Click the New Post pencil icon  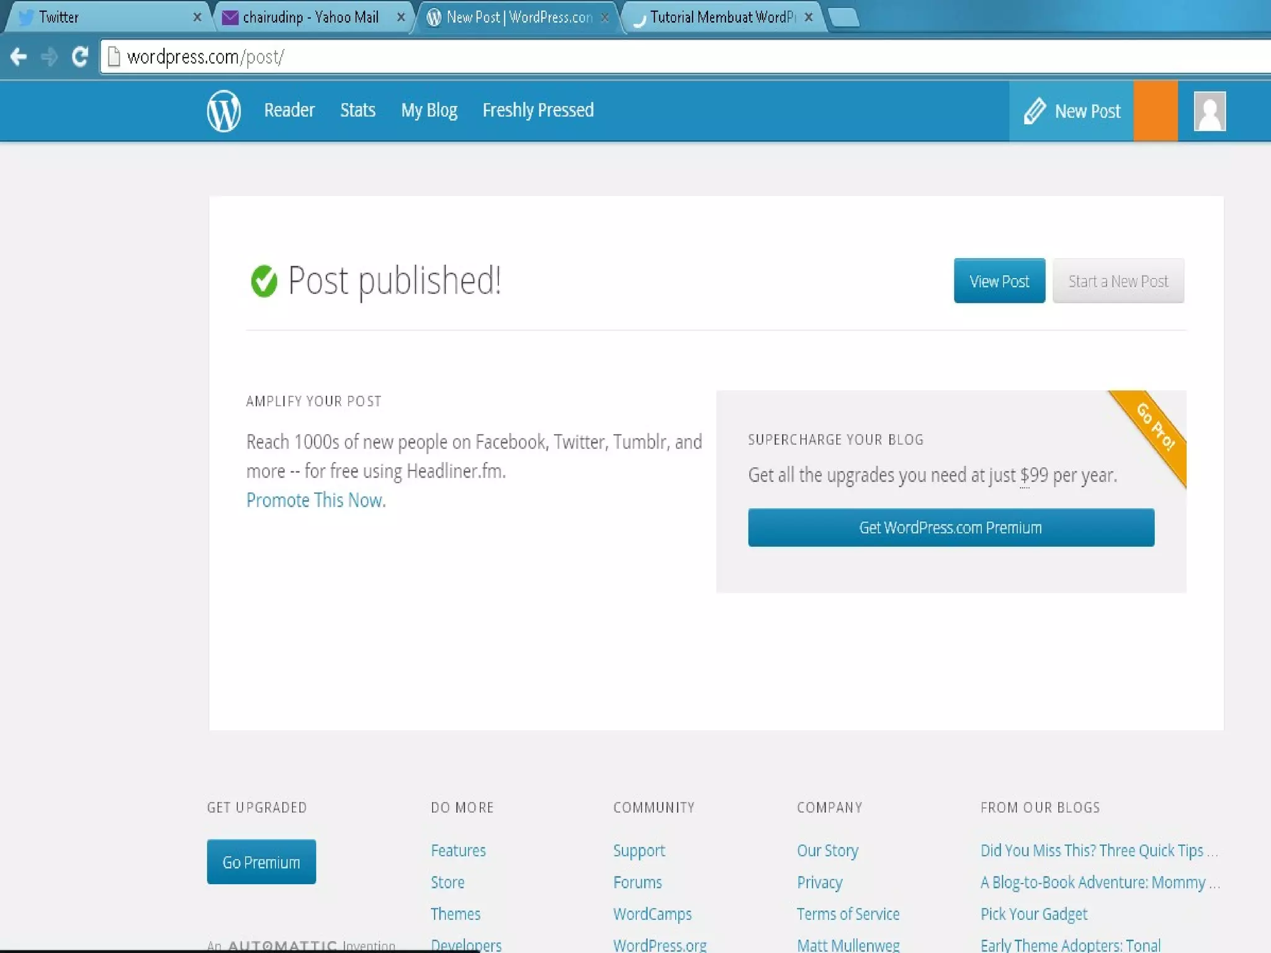[1034, 111]
